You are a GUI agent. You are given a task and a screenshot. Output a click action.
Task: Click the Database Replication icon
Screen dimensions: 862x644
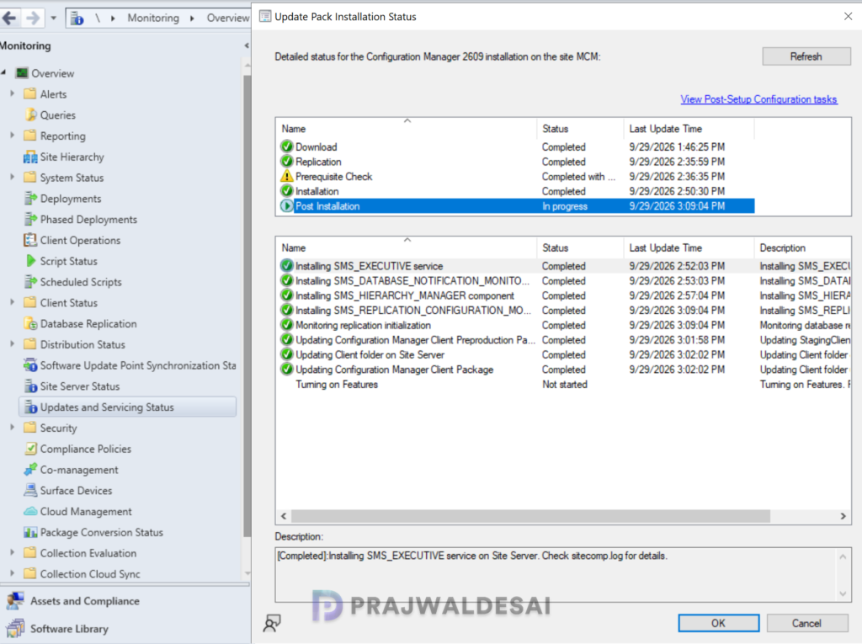(x=30, y=324)
